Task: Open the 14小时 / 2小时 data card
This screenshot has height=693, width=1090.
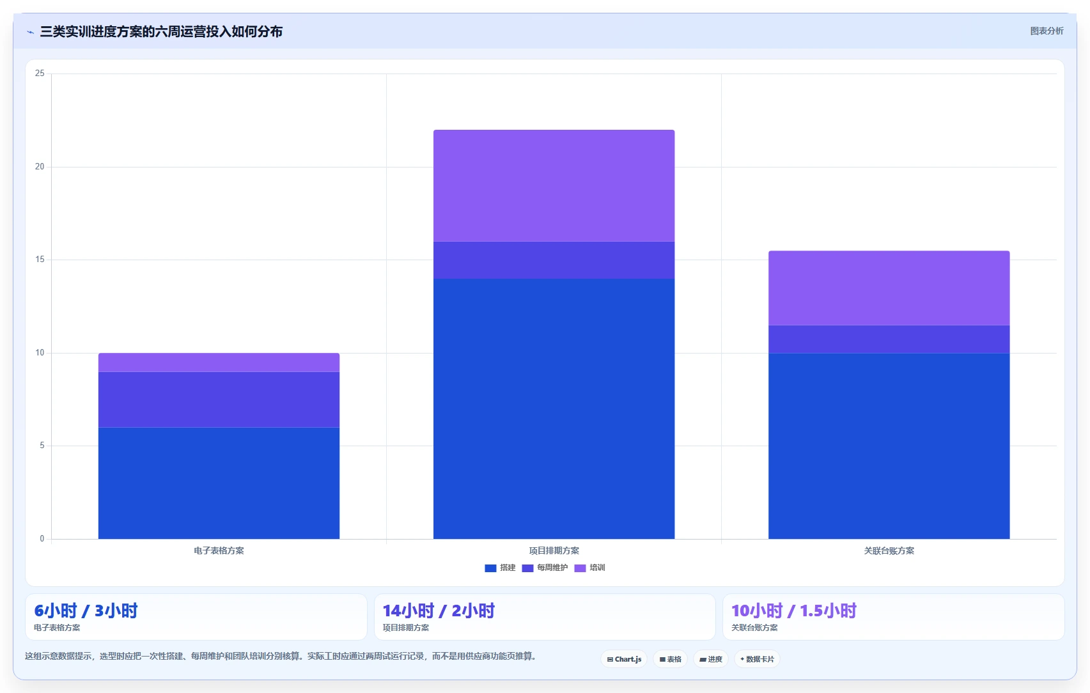Action: pyautogui.click(x=545, y=617)
